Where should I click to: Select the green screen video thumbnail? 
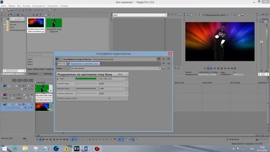(x=54, y=23)
